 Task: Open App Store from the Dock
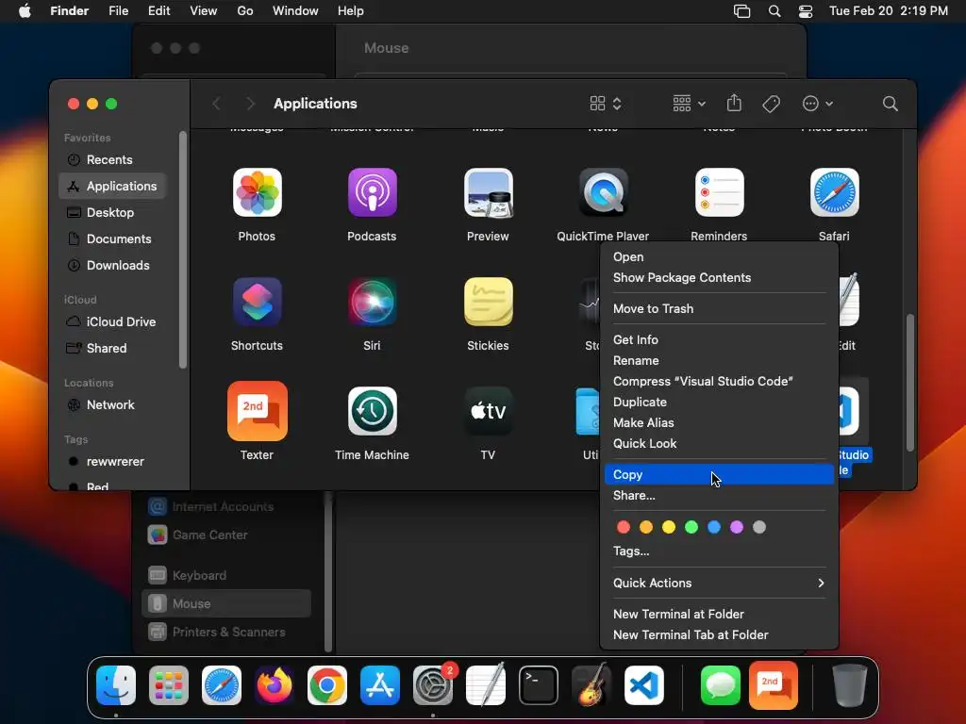point(380,685)
